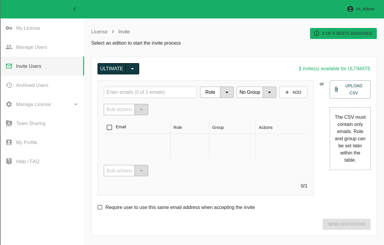Click the key icon beside My License
Image resolution: width=384 pixels, height=245 pixels.
pos(9,28)
